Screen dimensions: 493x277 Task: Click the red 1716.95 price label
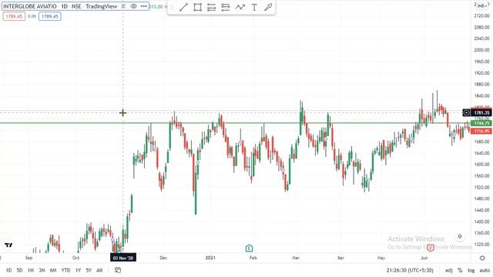481,131
